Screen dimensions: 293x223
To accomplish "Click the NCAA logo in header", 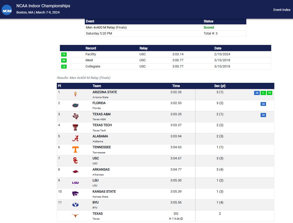I will click(7, 10).
